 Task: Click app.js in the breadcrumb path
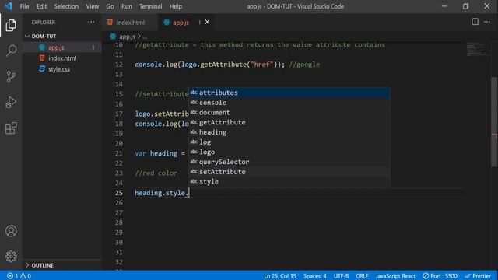[x=127, y=37]
